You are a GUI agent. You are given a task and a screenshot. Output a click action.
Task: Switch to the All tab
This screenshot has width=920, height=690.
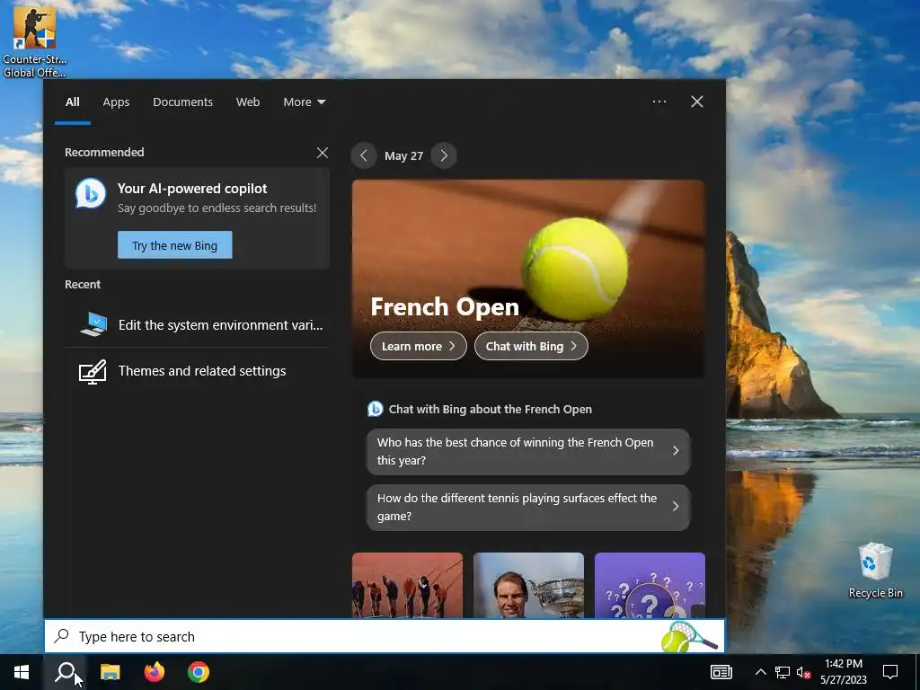point(72,102)
